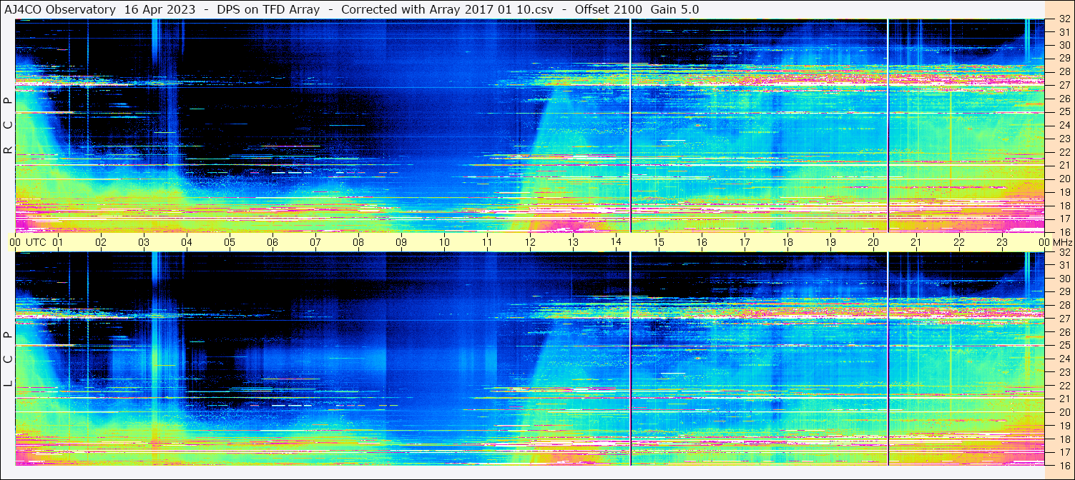Viewport: 1075px width, 480px height.
Task: Select the 21 hour tick label
Action: [x=916, y=242]
